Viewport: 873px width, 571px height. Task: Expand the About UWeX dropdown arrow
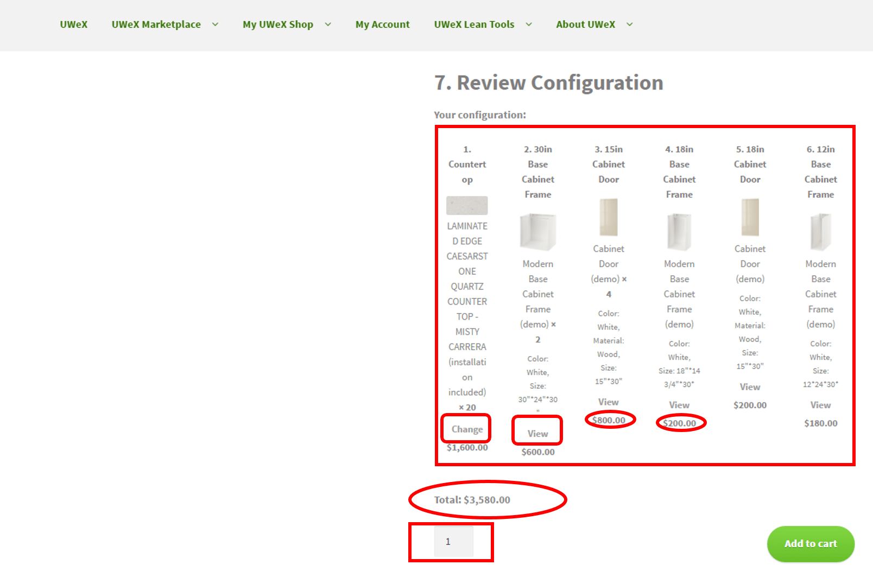click(630, 24)
